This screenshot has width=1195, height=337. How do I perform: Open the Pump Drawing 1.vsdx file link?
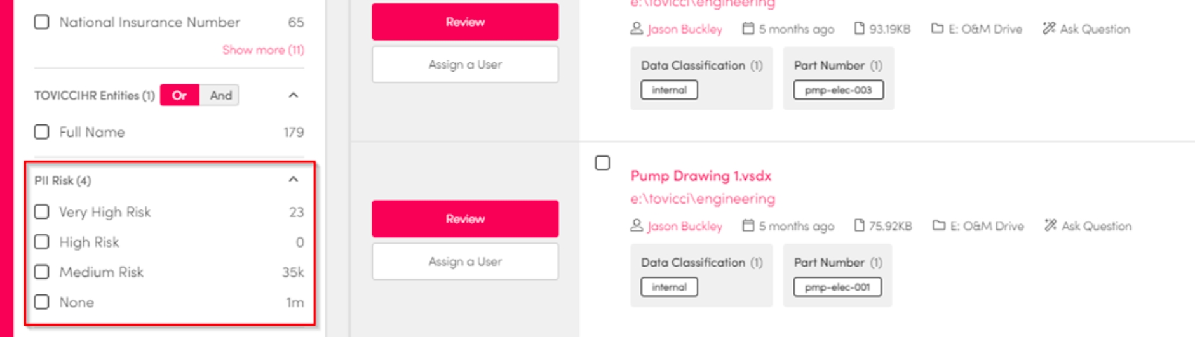(701, 176)
